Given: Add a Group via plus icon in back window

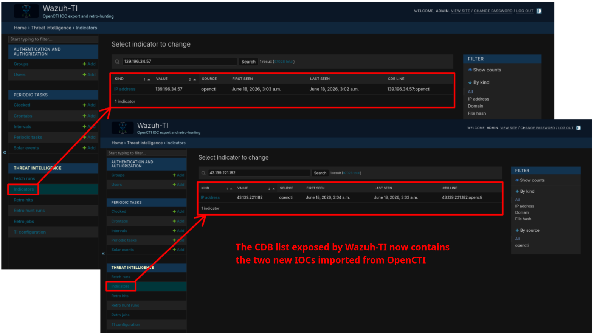Looking at the screenshot, I should click(89, 64).
